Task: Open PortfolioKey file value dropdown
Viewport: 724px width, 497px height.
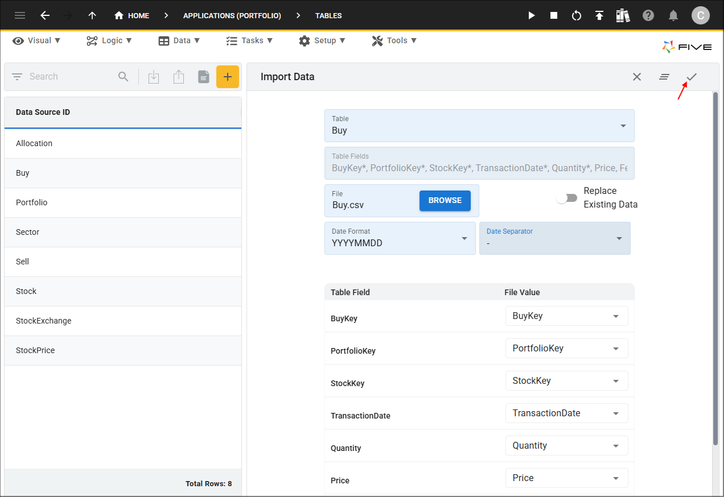Action: [x=567, y=349]
